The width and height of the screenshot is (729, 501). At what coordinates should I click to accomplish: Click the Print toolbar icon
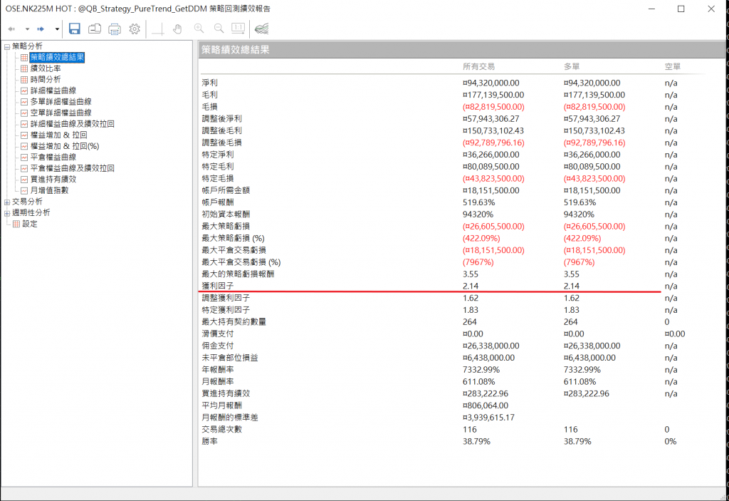click(114, 29)
